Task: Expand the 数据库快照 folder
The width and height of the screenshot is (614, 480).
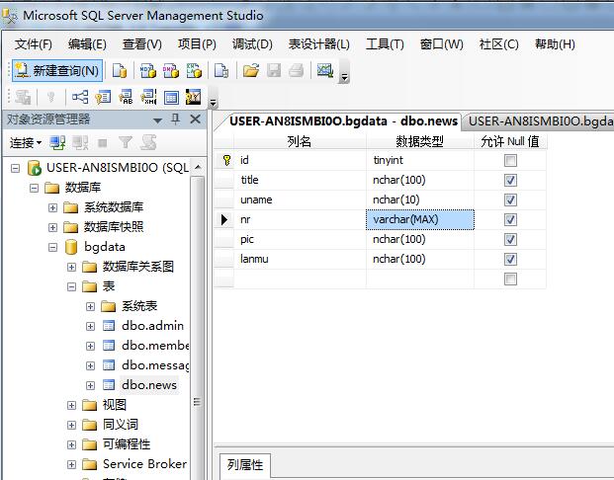Action: click(52, 227)
